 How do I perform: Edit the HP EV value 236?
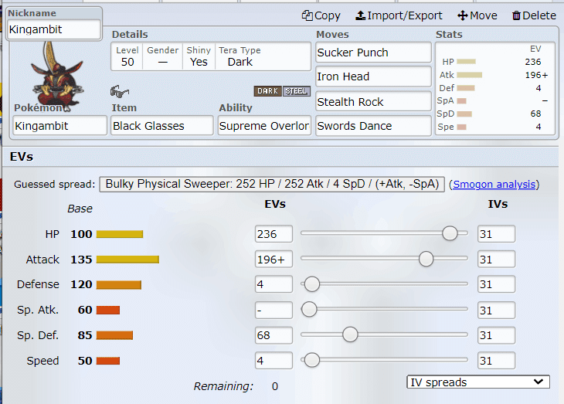pos(274,234)
